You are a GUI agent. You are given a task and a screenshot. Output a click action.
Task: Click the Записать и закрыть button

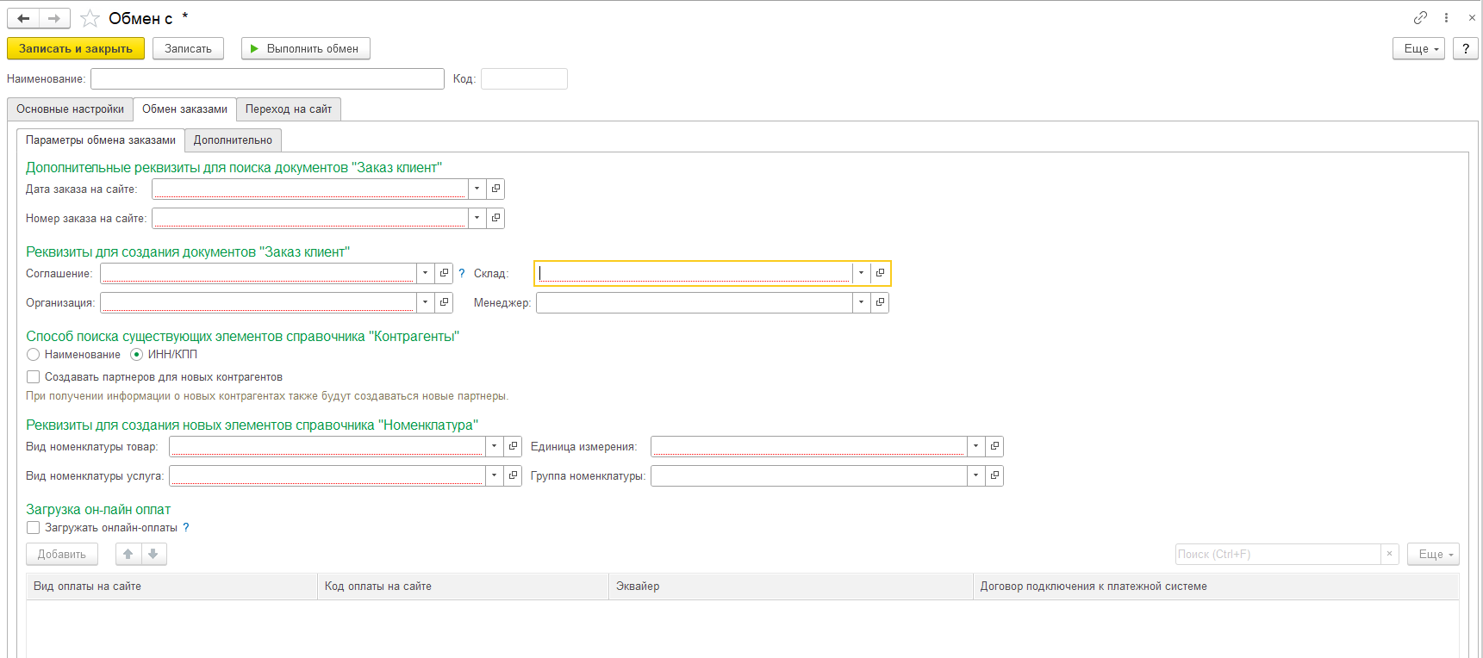coord(76,48)
